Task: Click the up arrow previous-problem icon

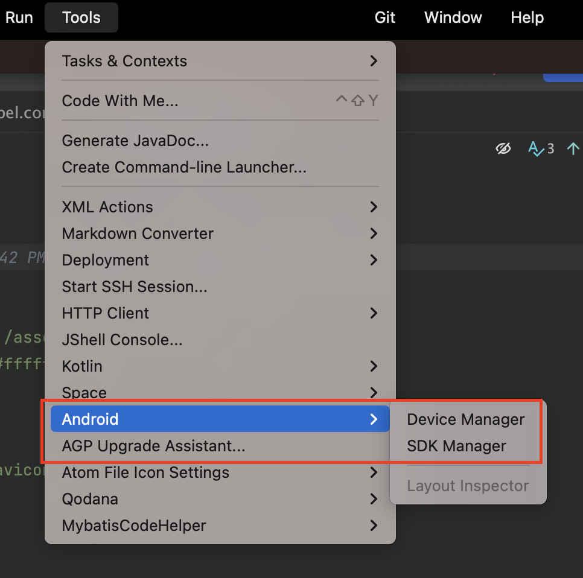Action: click(x=573, y=148)
